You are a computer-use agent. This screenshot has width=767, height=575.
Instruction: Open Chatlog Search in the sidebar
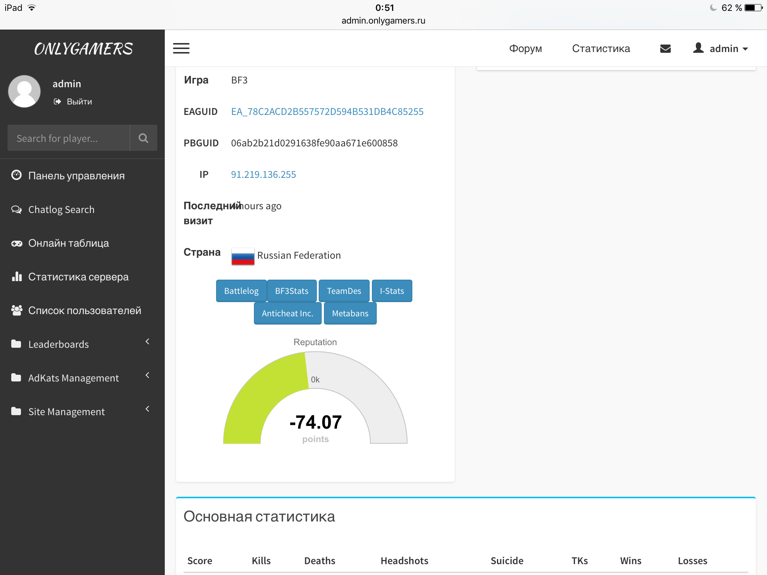click(61, 210)
